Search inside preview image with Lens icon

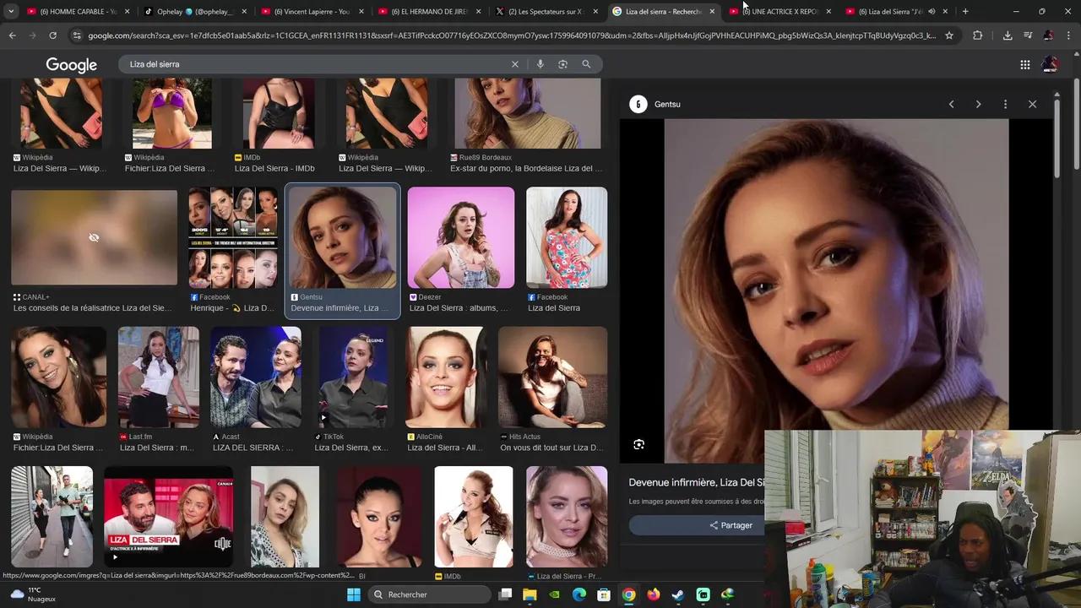click(x=638, y=444)
